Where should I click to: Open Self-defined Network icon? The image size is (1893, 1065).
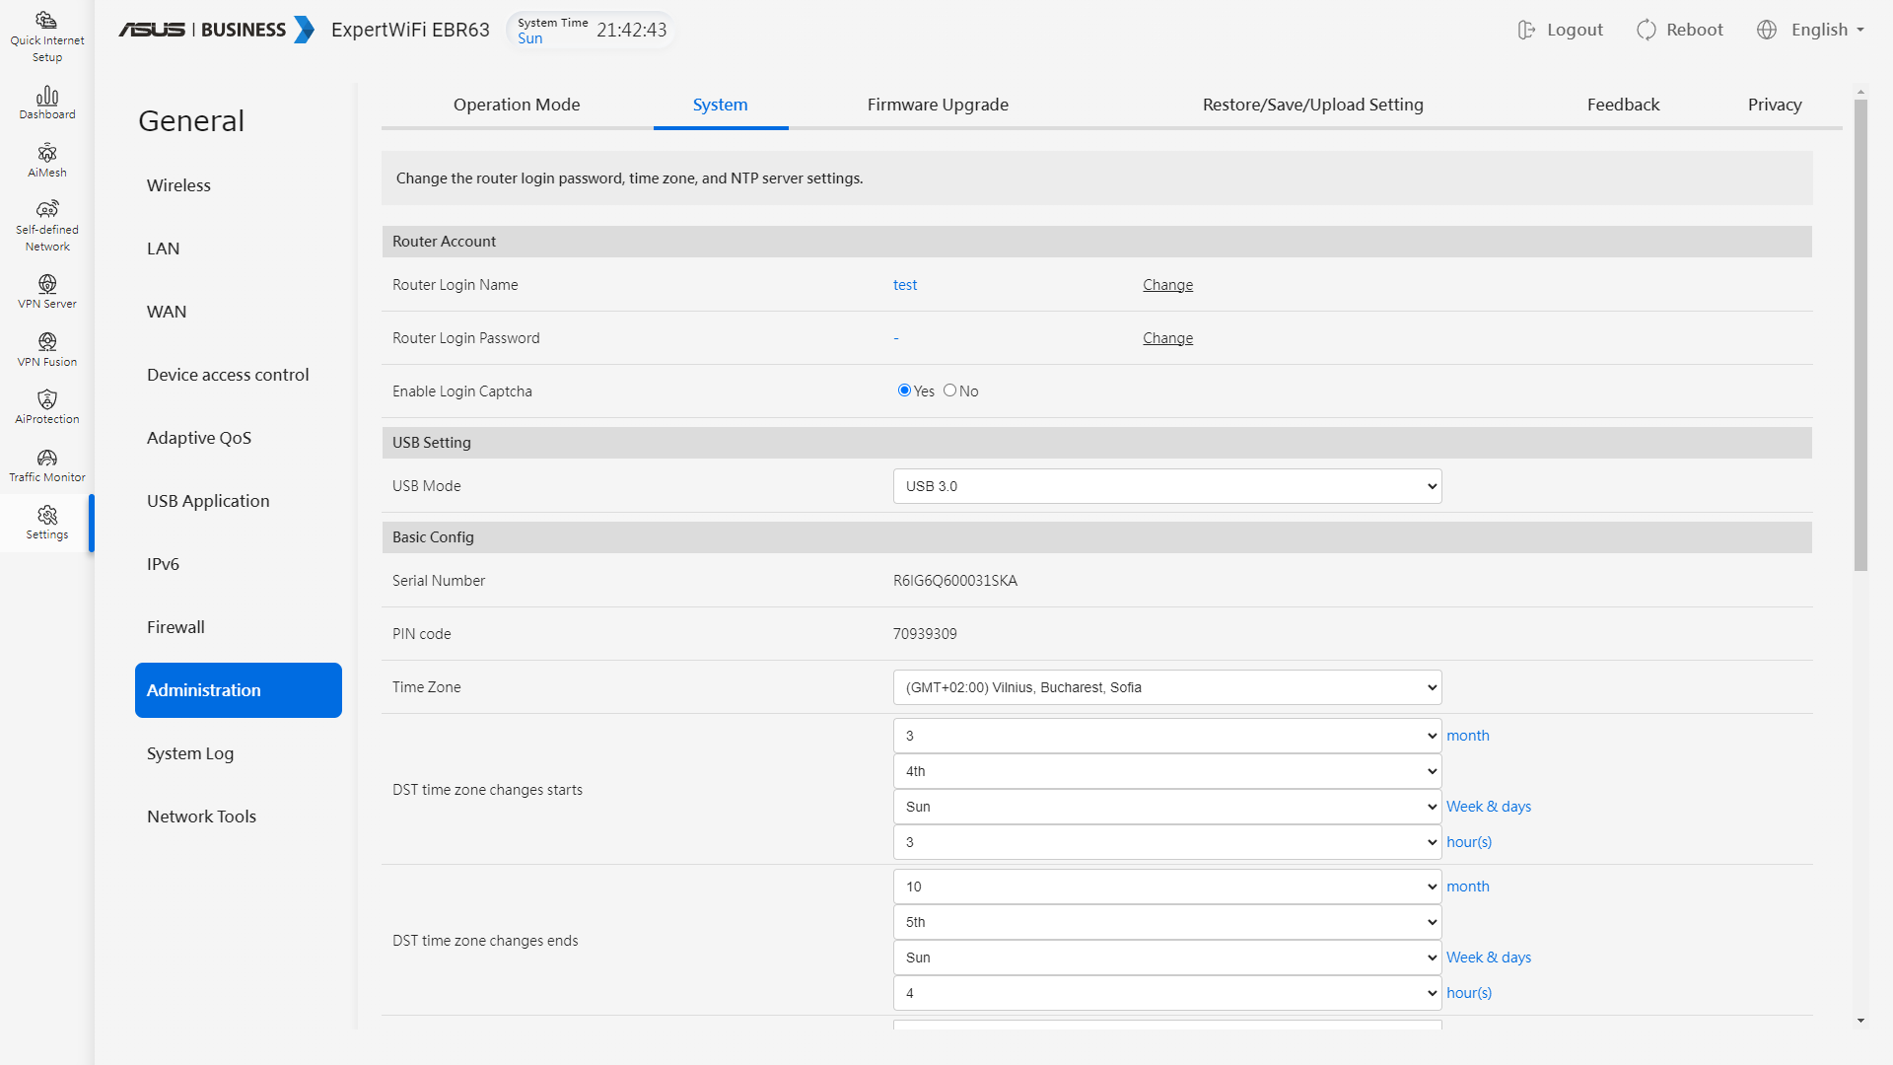tap(46, 209)
